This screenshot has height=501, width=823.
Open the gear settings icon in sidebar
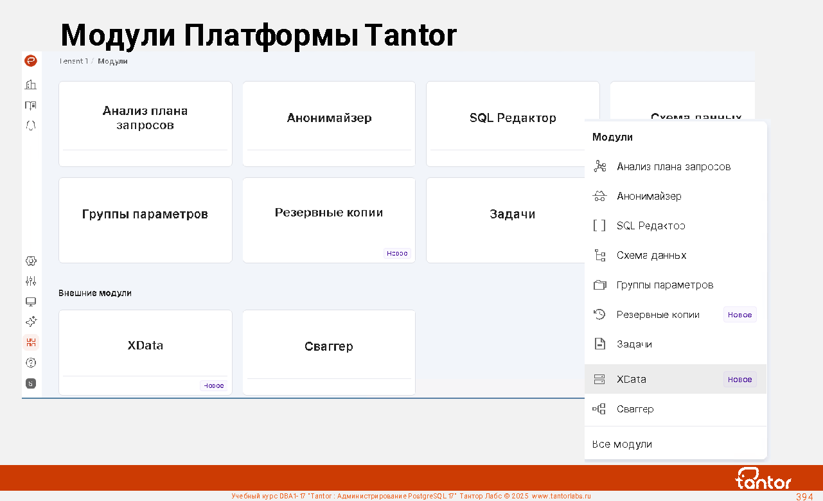coord(31,261)
